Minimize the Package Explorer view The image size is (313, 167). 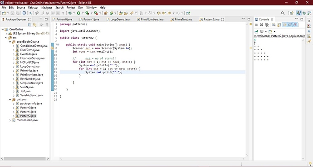tap(41, 19)
